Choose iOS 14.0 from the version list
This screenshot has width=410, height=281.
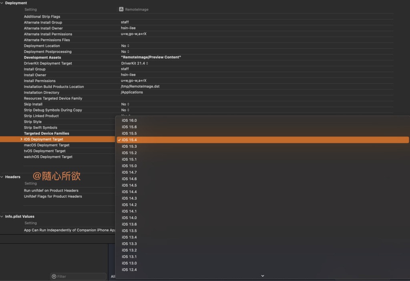129,218
